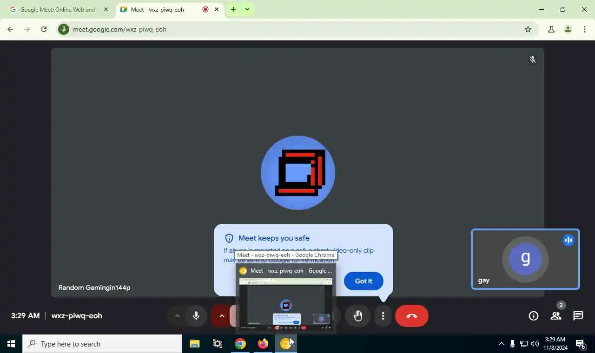The image size is (595, 353).
Task: Select gay participant tile
Action: (x=525, y=259)
